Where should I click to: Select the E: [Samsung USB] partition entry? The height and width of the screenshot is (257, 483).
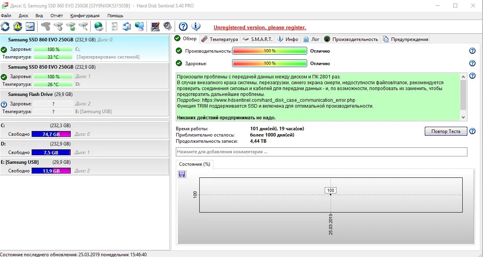(85, 167)
